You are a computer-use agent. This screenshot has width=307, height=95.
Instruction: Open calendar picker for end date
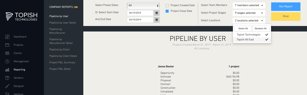click(157, 20)
